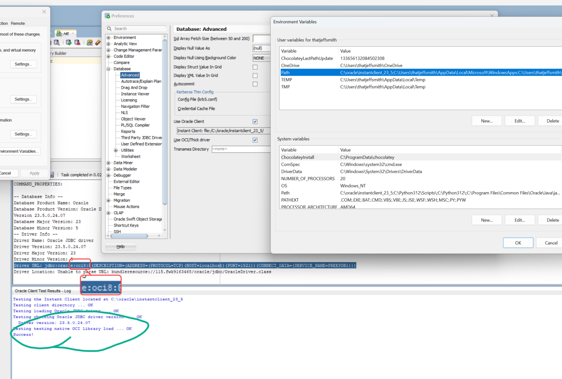Click the Display Null Value As field
Viewport: 562px width, 379px height.
[x=262, y=48]
